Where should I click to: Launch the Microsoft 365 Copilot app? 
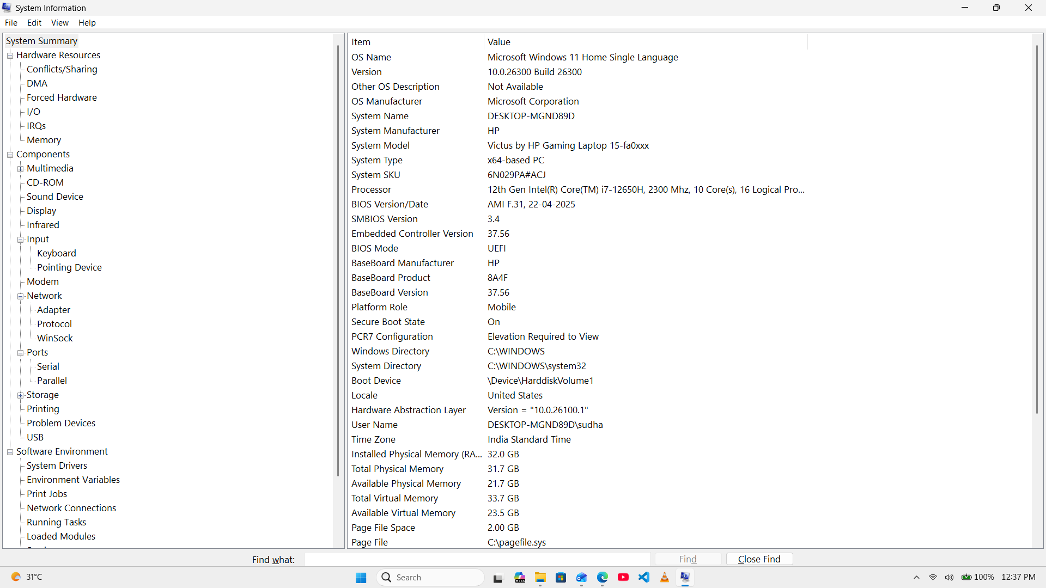520,578
